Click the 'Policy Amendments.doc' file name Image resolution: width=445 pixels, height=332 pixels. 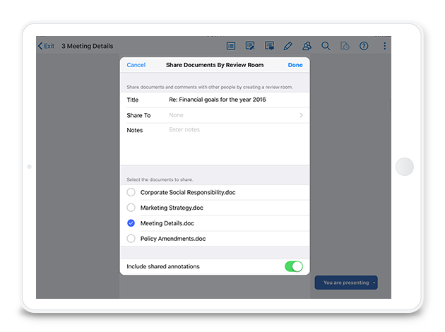(x=173, y=239)
